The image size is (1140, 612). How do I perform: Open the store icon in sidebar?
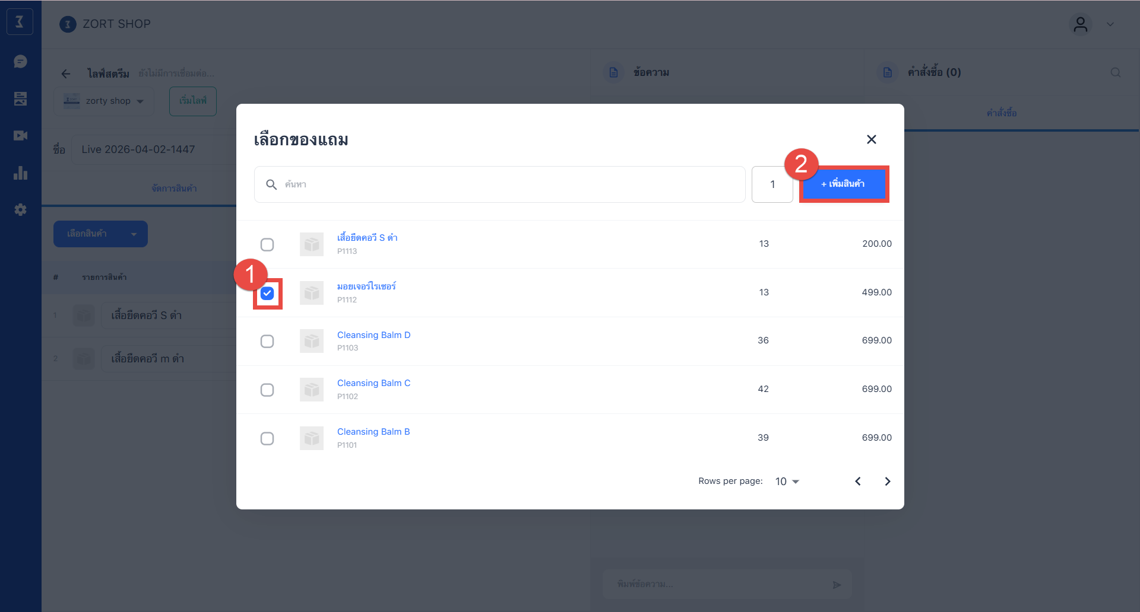[x=20, y=99]
